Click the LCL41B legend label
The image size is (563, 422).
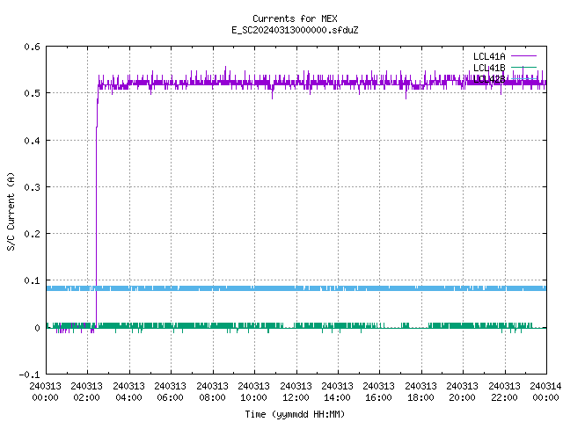[x=489, y=68]
